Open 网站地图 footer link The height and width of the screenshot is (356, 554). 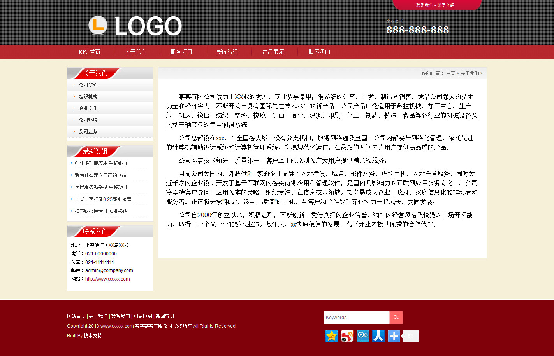[142, 316]
